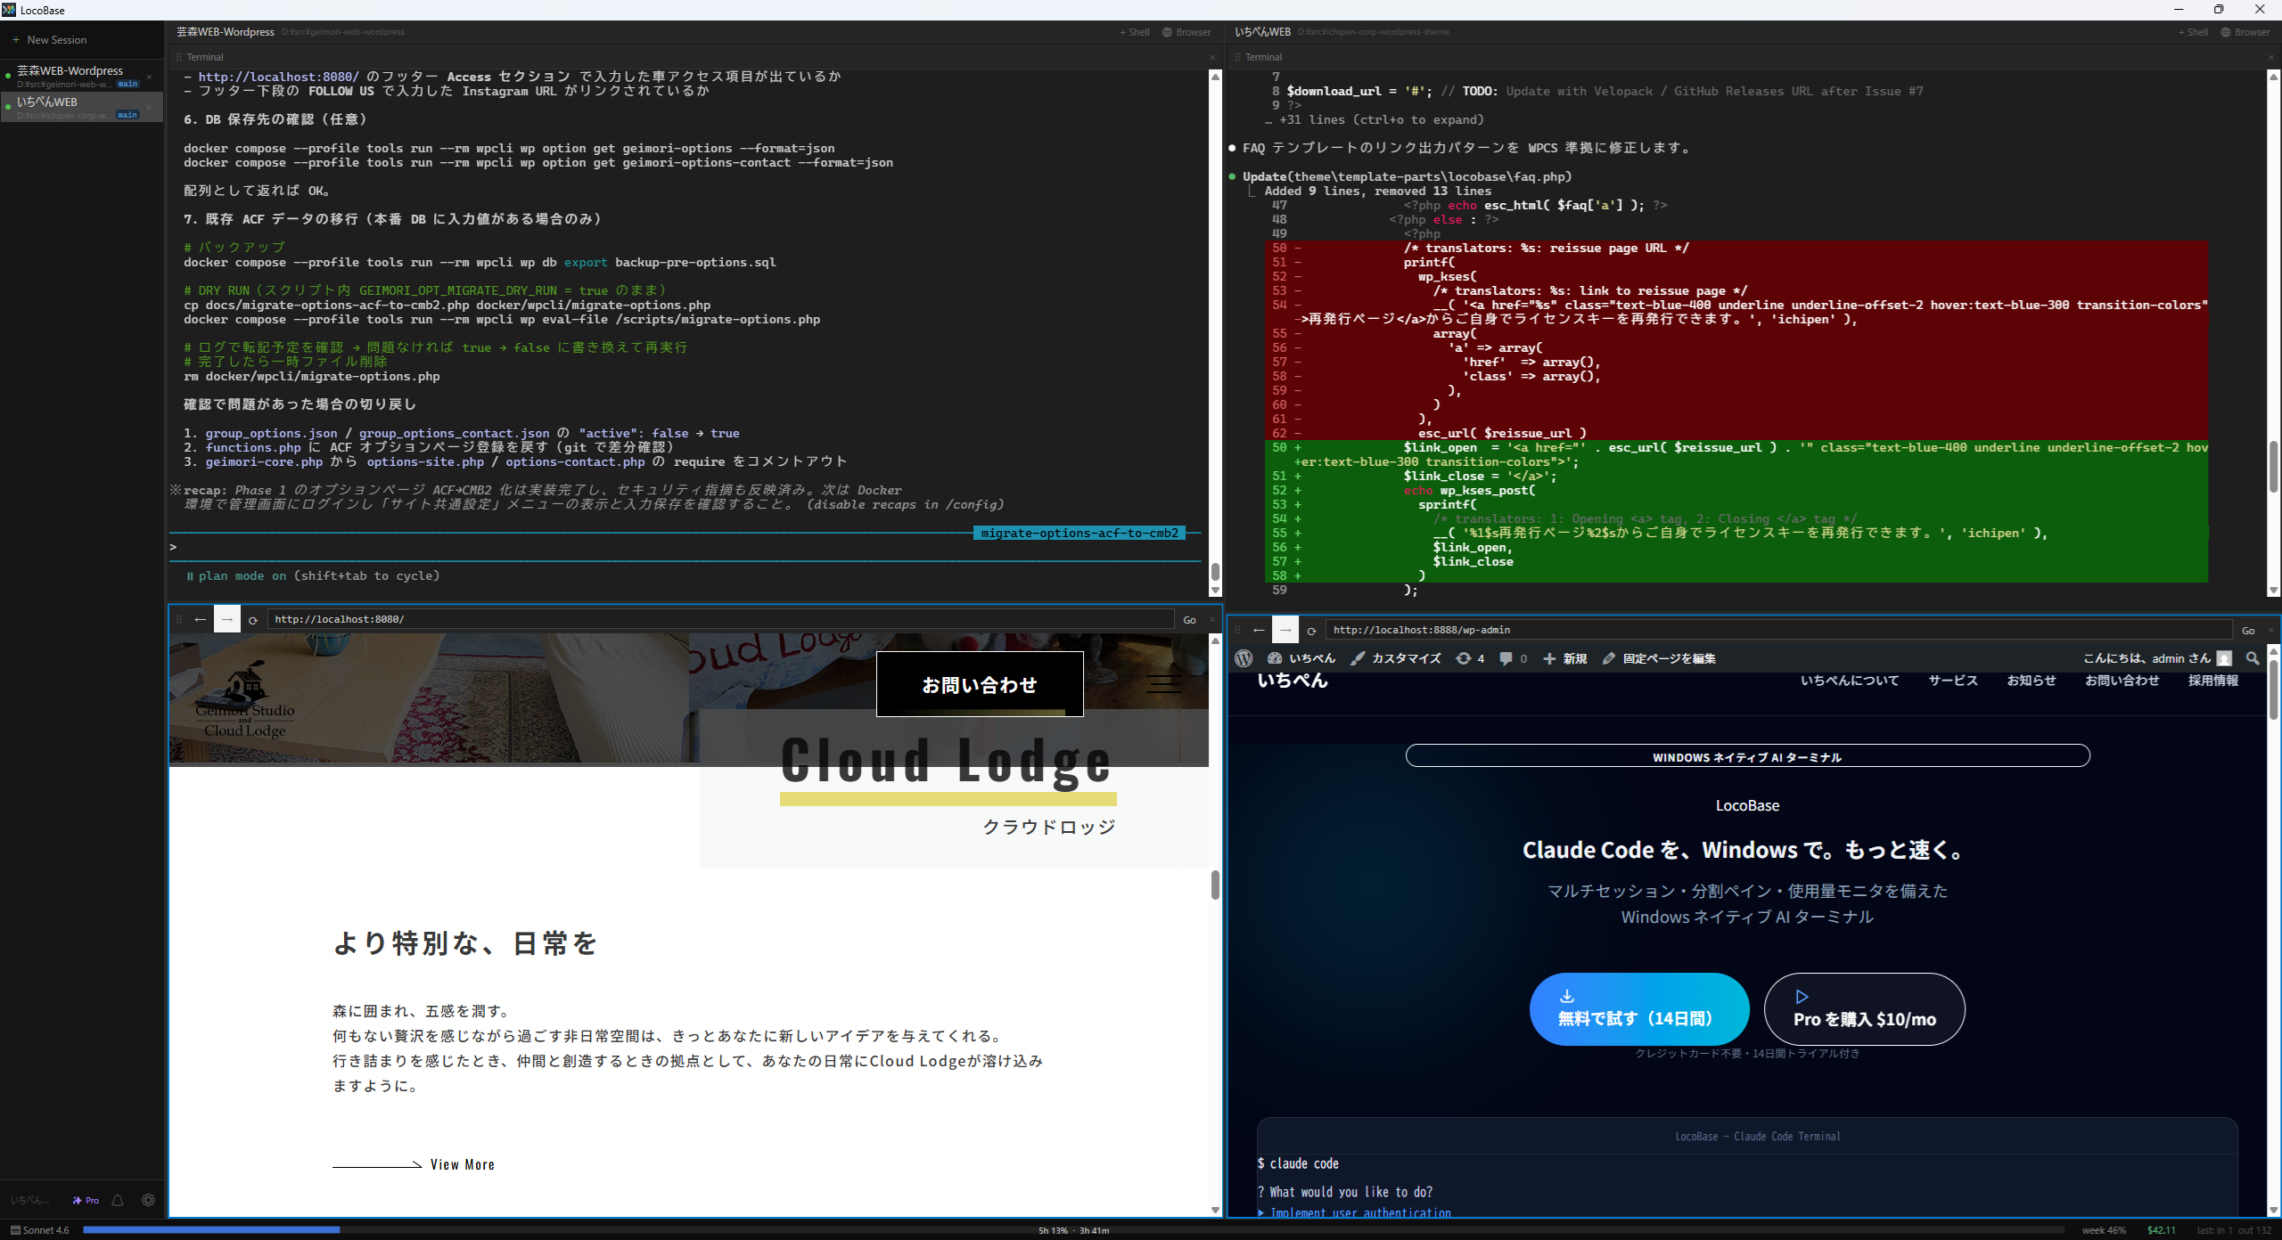This screenshot has height=1240, width=2282.
Task: Click the Geimori Studio Cloud Lodge logo
Action: coord(245,700)
